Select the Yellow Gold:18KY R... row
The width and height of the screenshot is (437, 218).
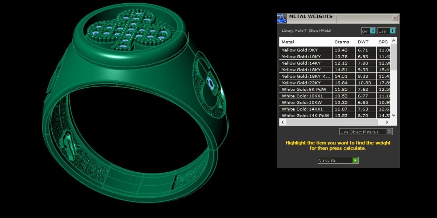(335, 76)
